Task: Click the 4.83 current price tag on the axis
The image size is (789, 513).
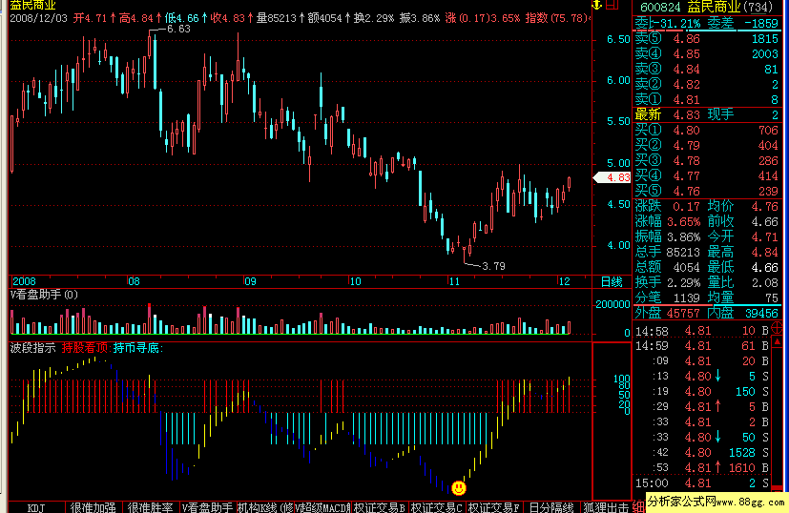Action: pos(613,177)
